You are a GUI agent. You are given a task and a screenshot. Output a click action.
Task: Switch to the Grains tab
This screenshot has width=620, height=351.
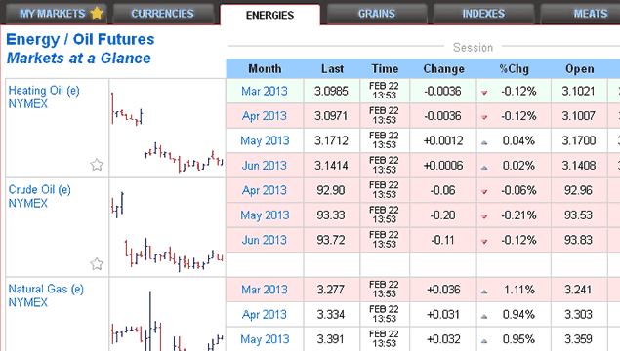point(377,14)
